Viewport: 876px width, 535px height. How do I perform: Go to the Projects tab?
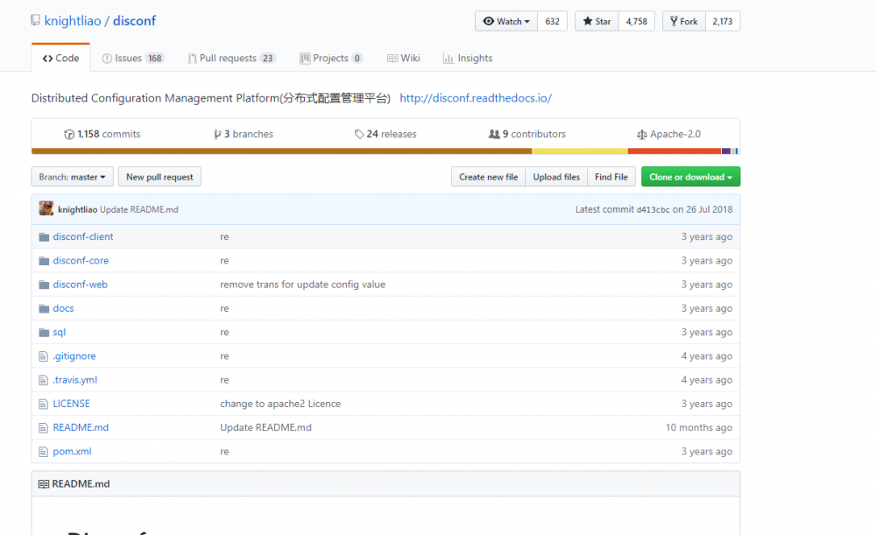coord(331,58)
